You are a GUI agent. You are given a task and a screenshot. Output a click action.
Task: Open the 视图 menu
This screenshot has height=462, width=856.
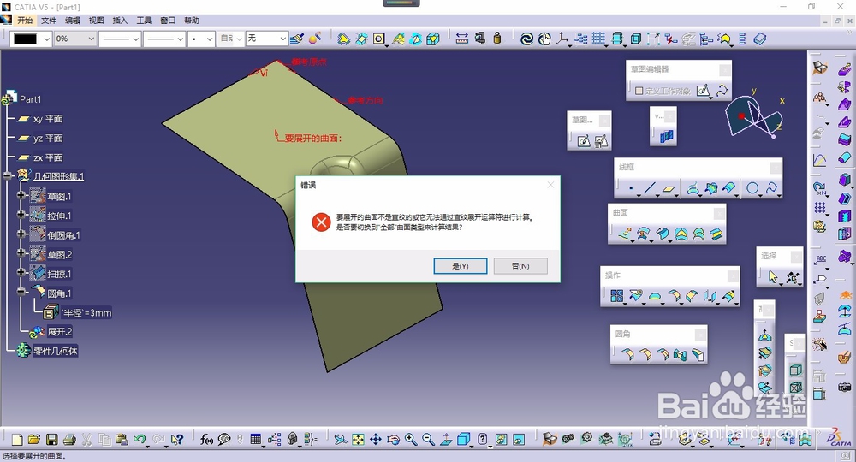tap(96, 21)
